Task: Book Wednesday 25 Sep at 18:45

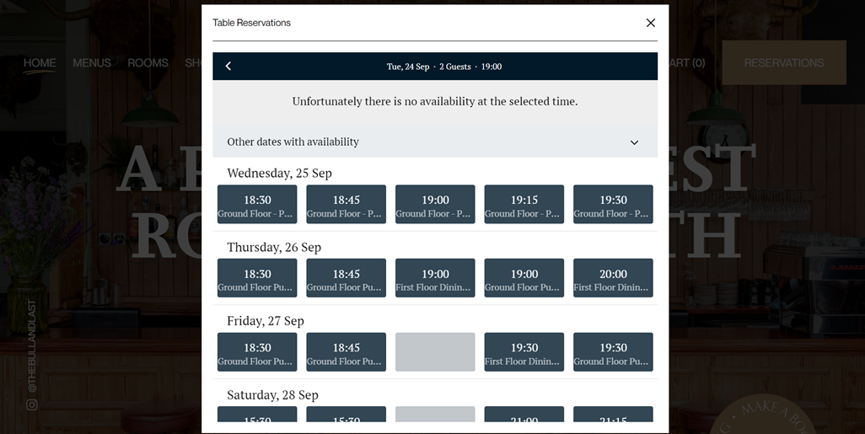Action: coord(346,204)
